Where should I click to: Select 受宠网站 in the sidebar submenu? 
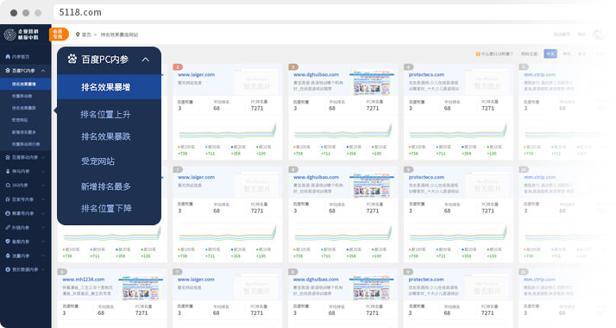point(20,120)
